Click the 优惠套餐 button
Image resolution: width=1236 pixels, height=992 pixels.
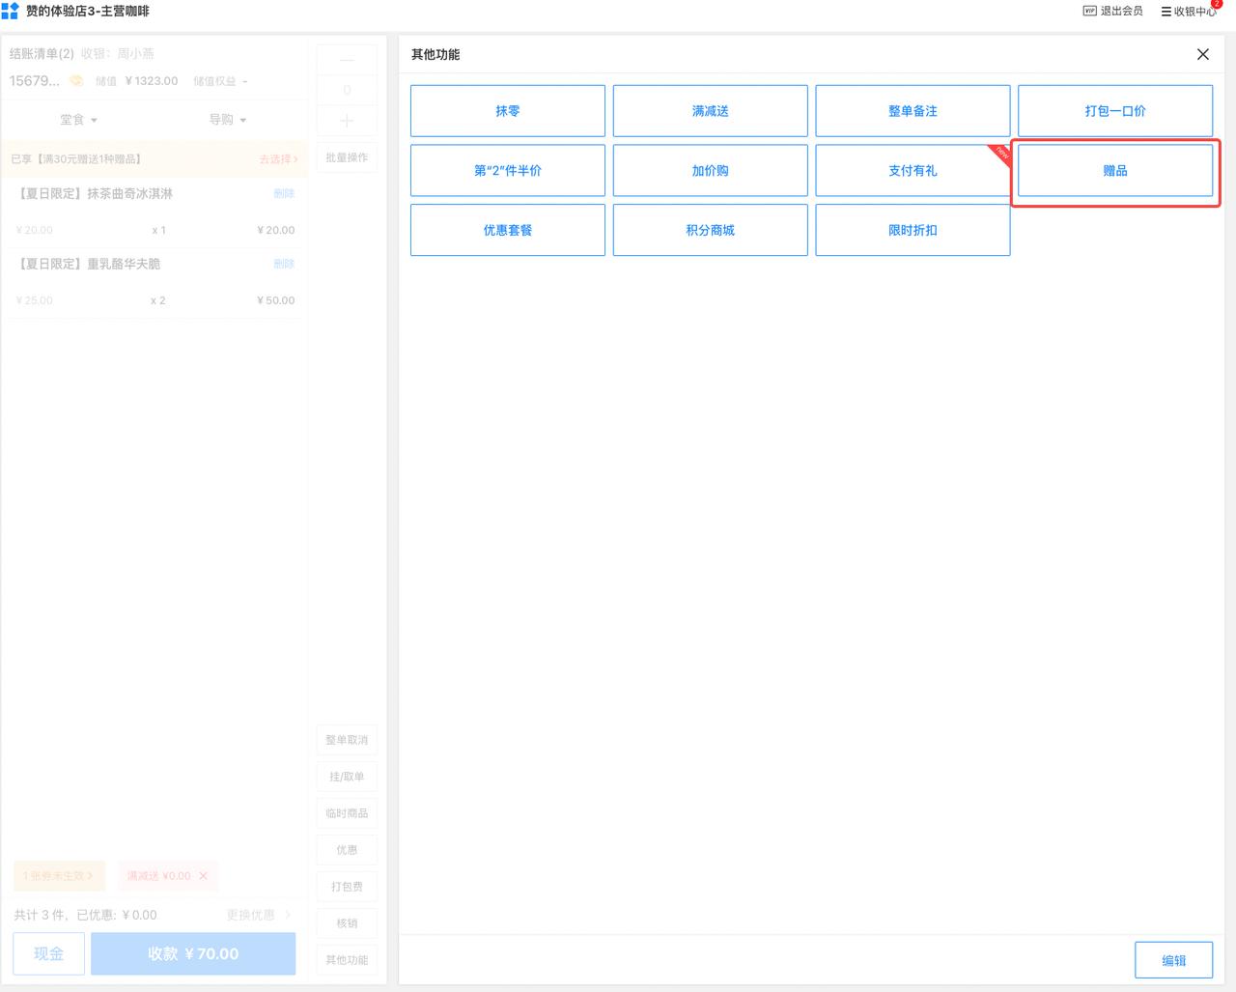(508, 230)
